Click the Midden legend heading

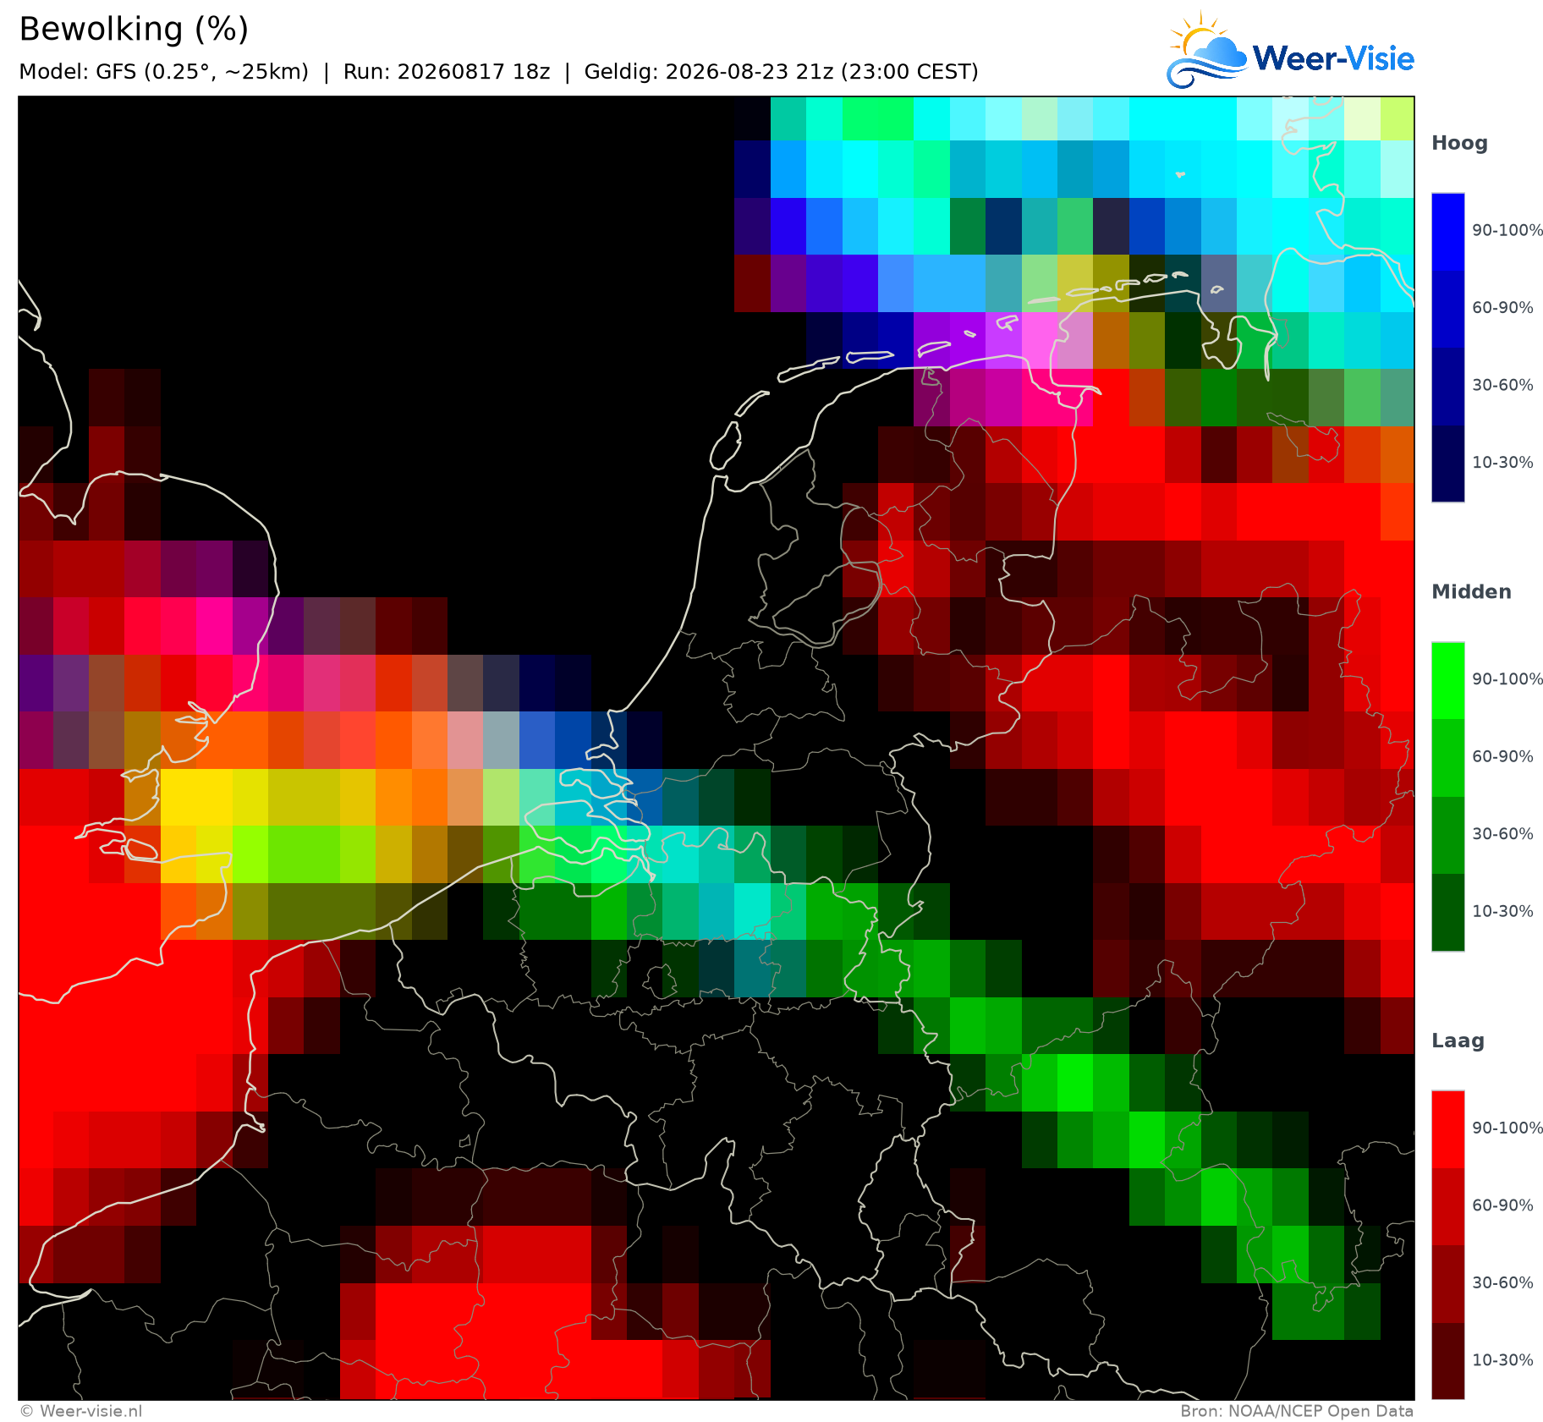[1471, 591]
